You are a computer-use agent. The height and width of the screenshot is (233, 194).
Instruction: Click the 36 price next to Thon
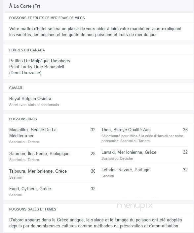click(185, 130)
